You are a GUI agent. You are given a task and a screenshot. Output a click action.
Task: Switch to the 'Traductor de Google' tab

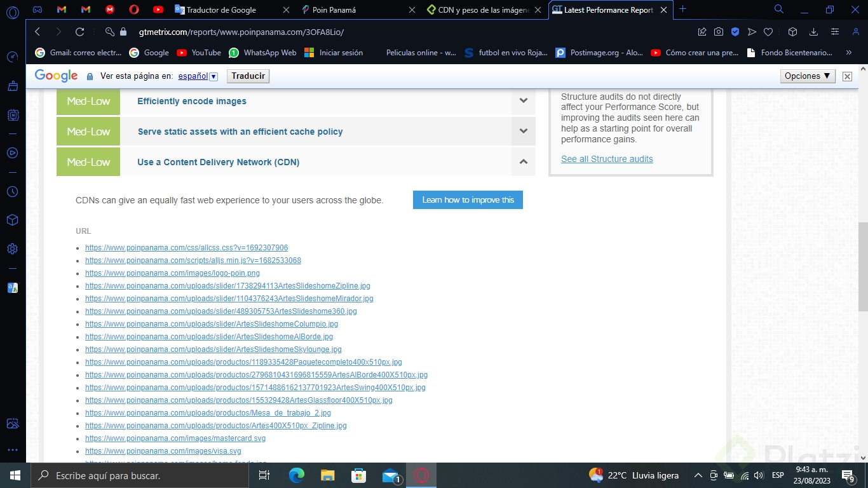[219, 10]
